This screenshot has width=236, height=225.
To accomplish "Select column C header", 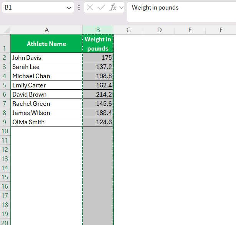I will [x=128, y=30].
